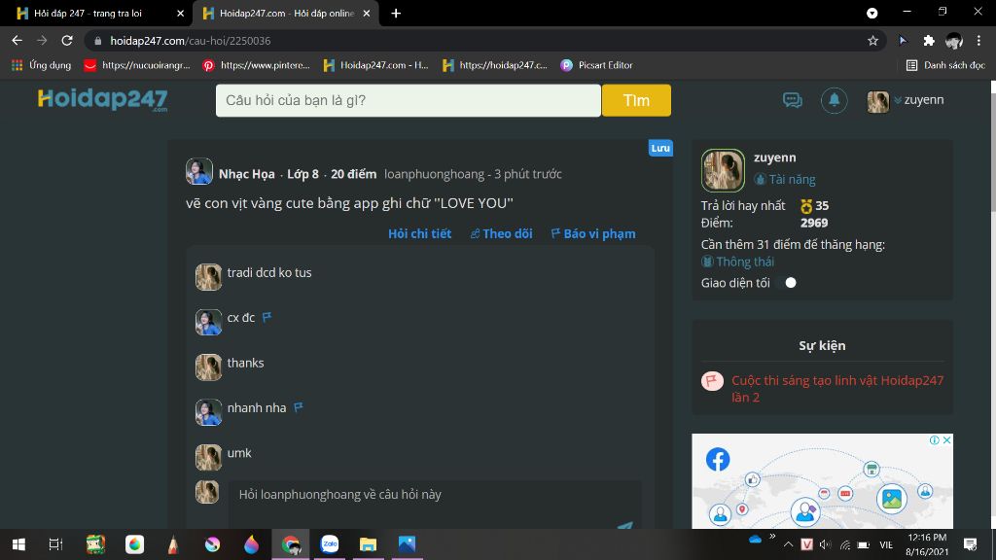Click the comment box for loanphuonghoang
This screenshot has height=560, width=996.
[435, 505]
